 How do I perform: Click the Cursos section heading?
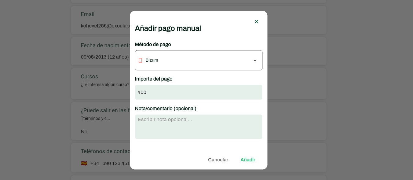(89, 77)
